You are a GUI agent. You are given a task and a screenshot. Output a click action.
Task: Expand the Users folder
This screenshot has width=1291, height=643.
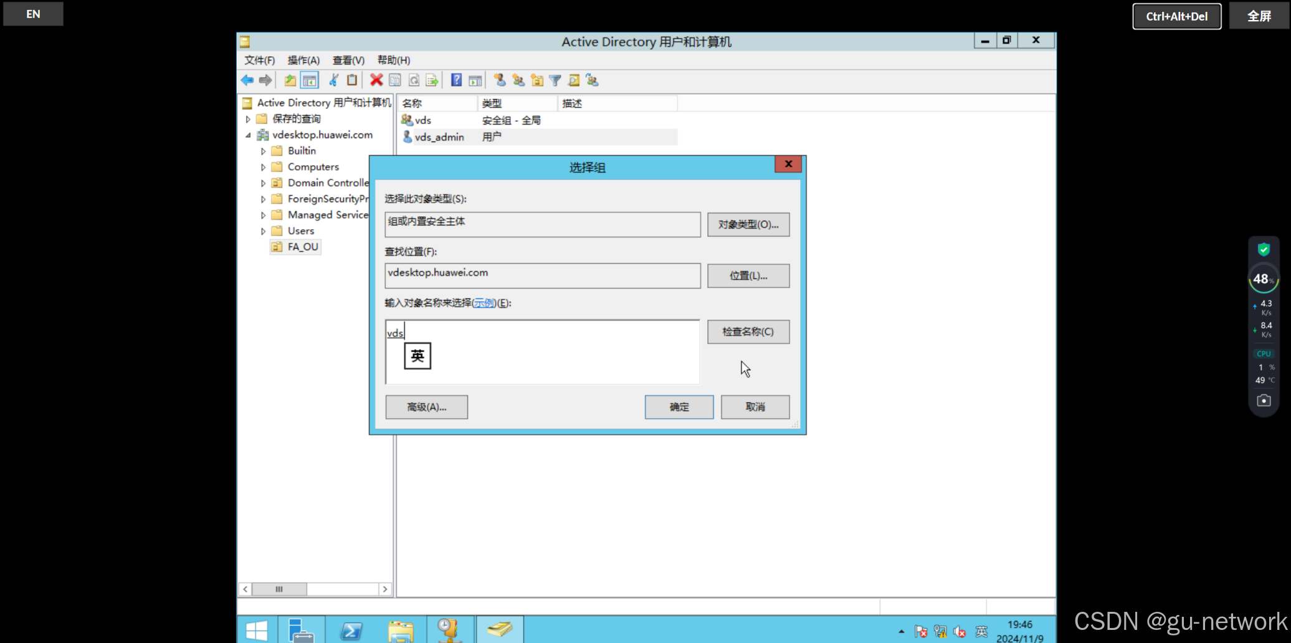(x=263, y=231)
